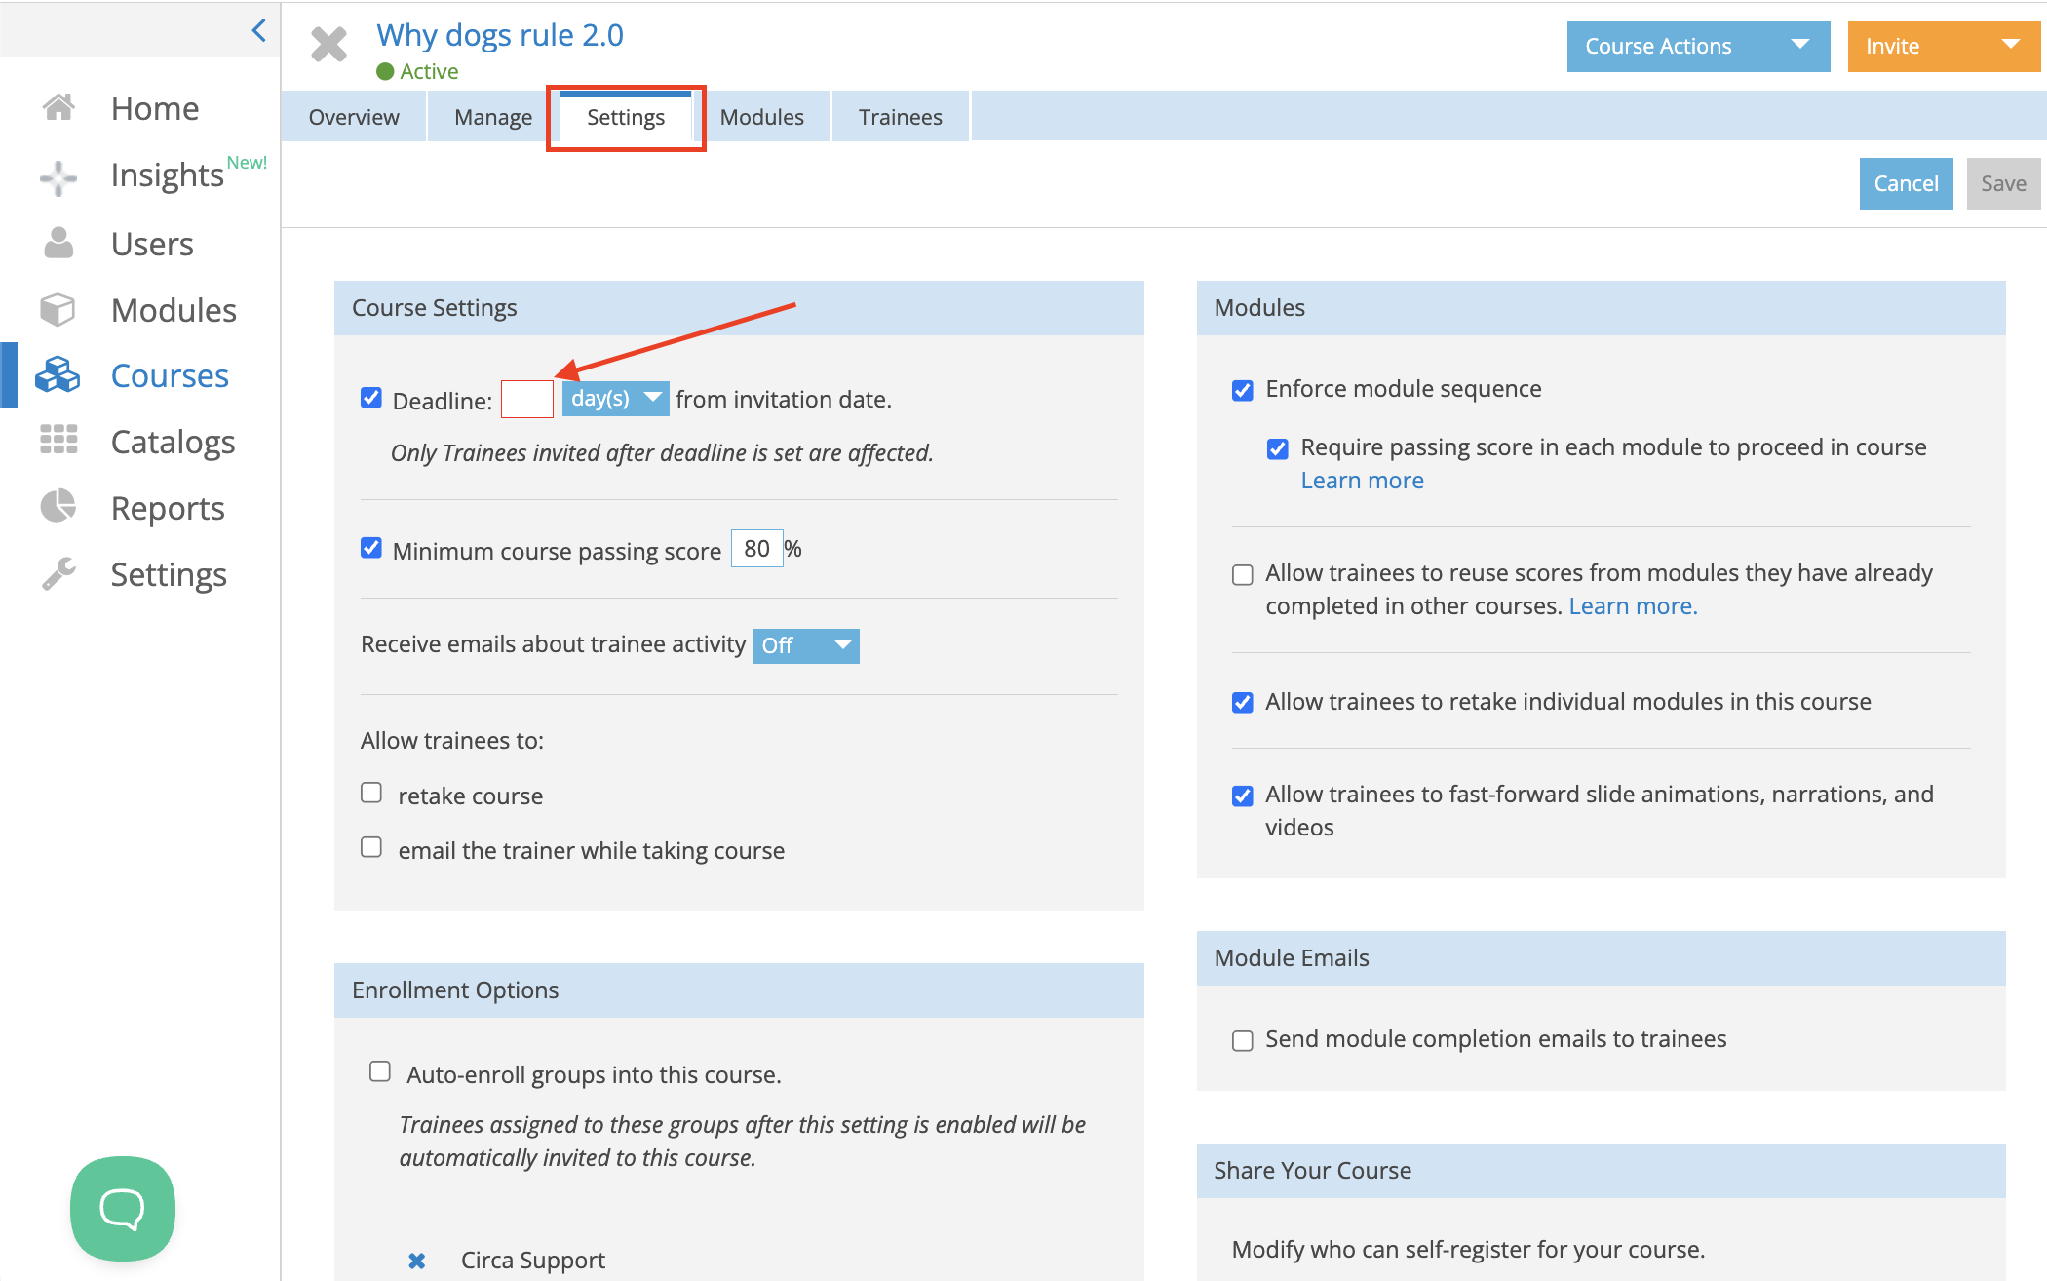Remove Circa Support group with blue X
Viewport: 2047px width, 1281px height.
click(x=416, y=1261)
